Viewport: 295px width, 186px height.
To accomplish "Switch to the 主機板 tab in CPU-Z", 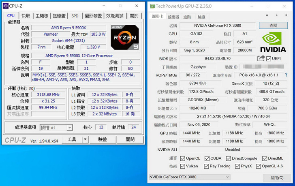I will click(42, 16).
